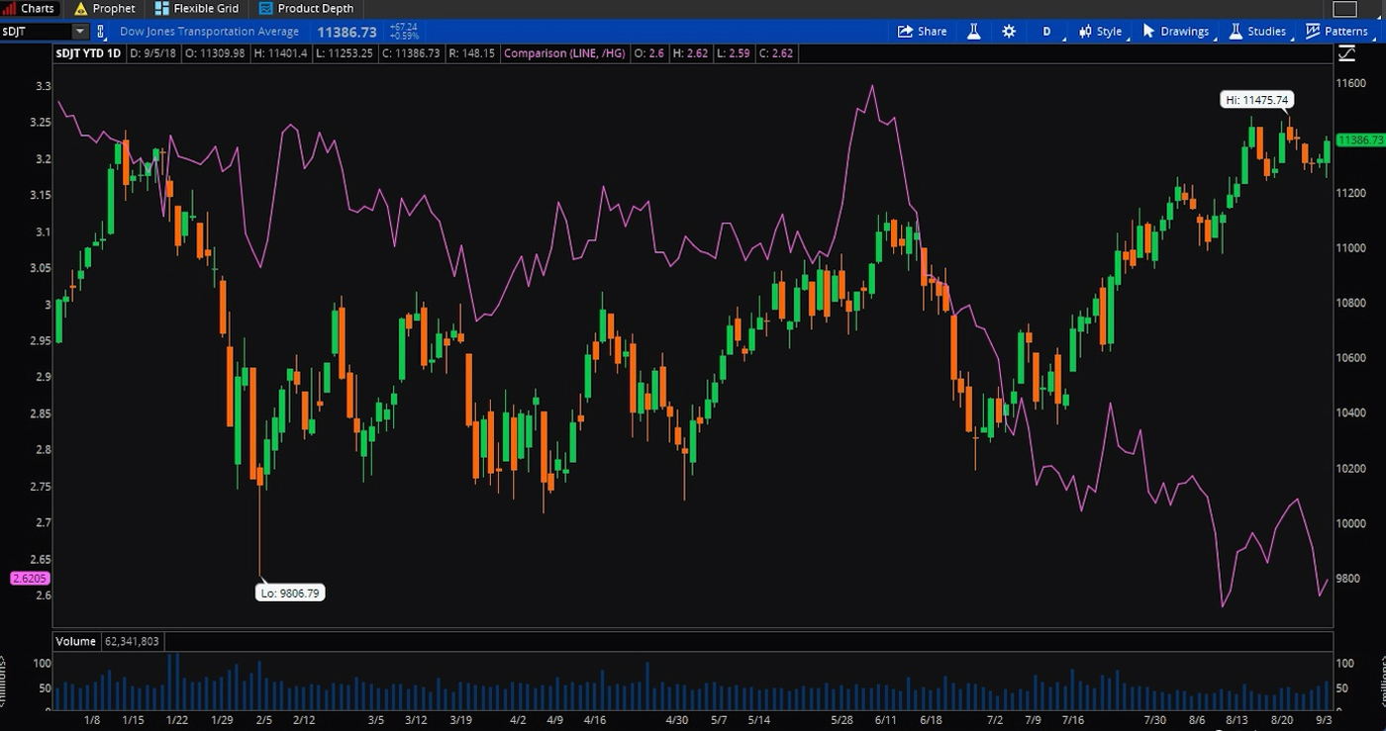
Task: Click the 11386.73 last price in header
Action: click(x=346, y=32)
